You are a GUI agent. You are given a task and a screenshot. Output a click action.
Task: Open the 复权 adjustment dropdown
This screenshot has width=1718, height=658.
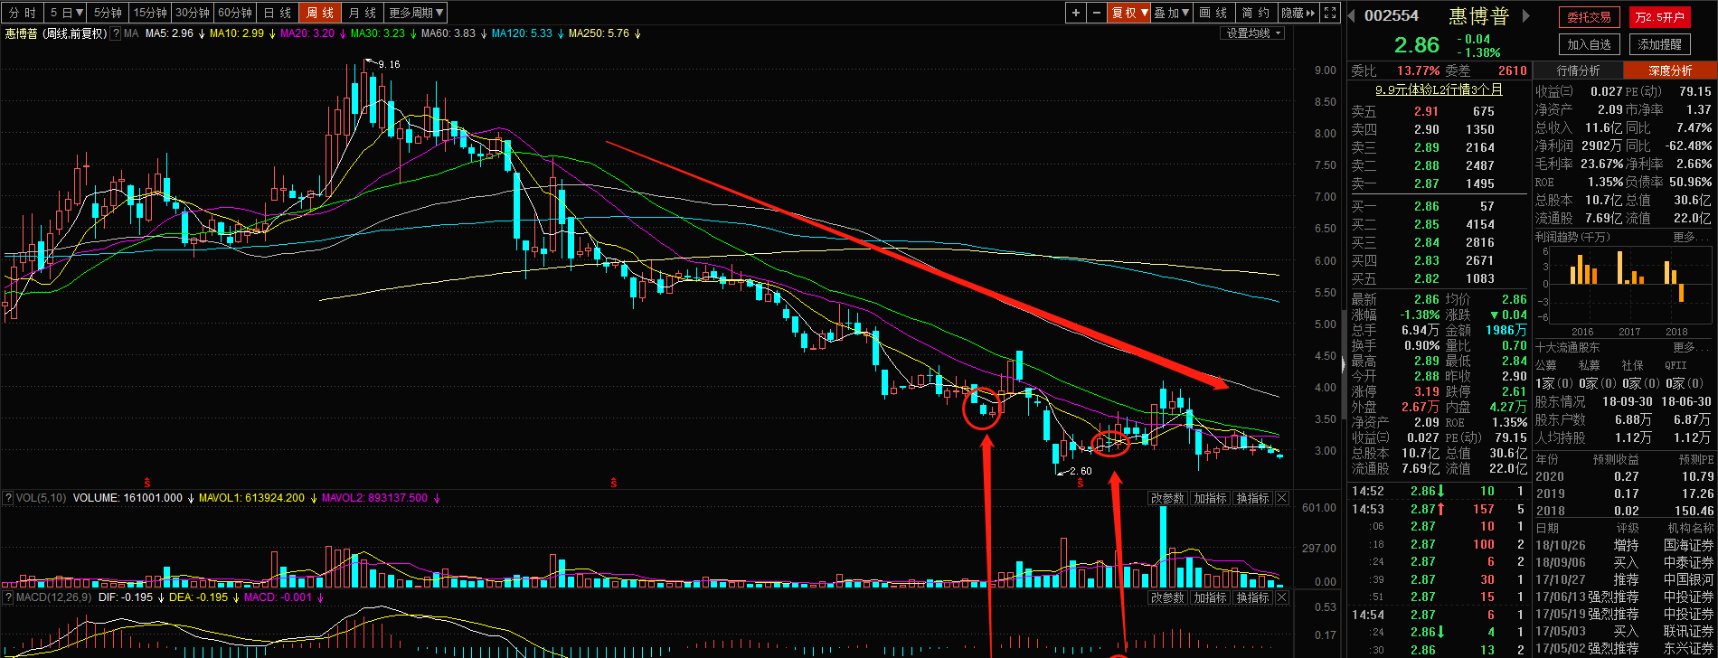[x=1129, y=13]
